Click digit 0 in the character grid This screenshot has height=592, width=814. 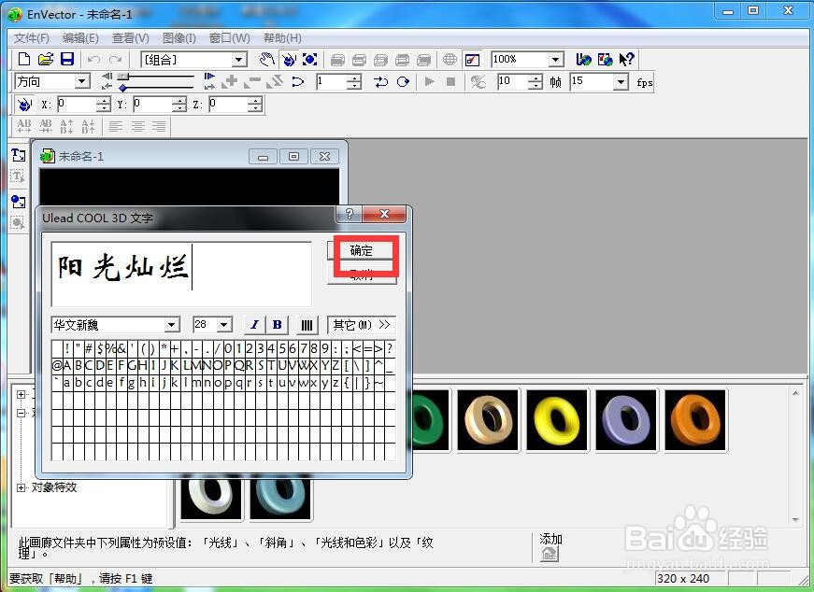(227, 348)
